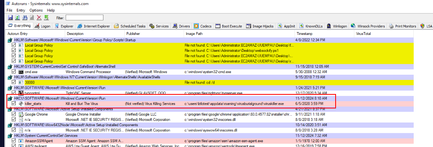
Task: Click the amazon-ssm-agent.exe image path
Action: pyautogui.click(x=224, y=141)
